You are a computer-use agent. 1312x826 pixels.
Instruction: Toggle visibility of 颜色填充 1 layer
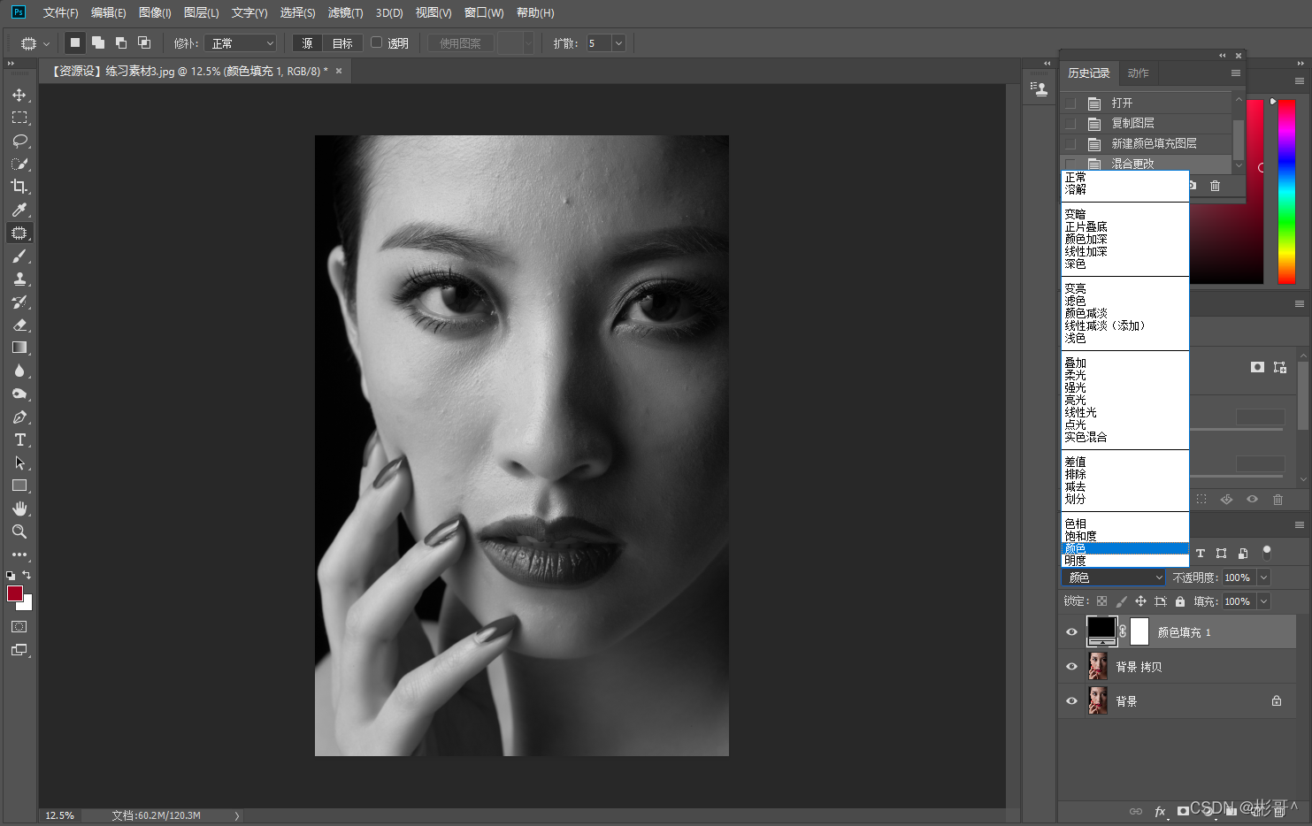click(x=1071, y=632)
